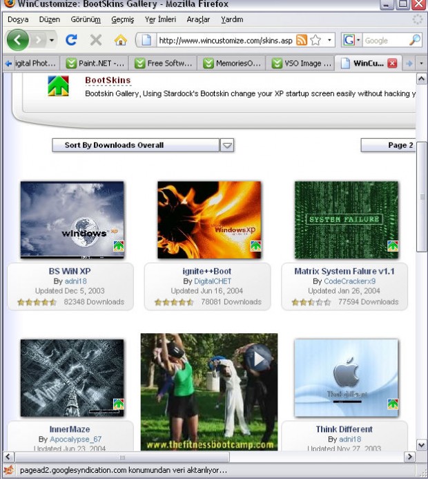Viewport: 428px width, 479px height.
Task: Click the horizontal scrollbar left arrow
Action: point(8,457)
